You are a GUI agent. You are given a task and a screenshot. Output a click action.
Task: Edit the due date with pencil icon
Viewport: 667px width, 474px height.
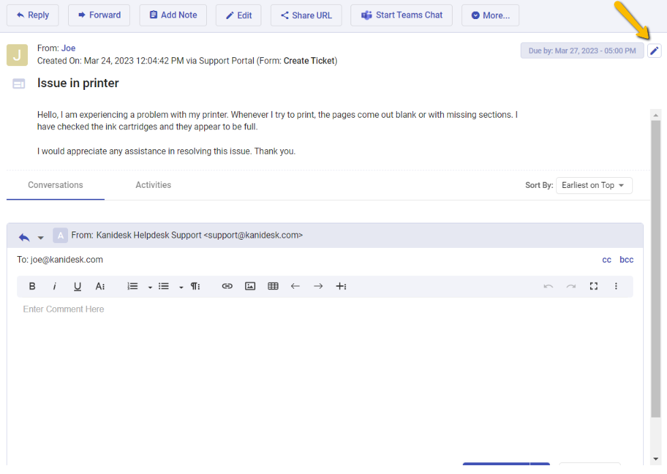tap(654, 51)
